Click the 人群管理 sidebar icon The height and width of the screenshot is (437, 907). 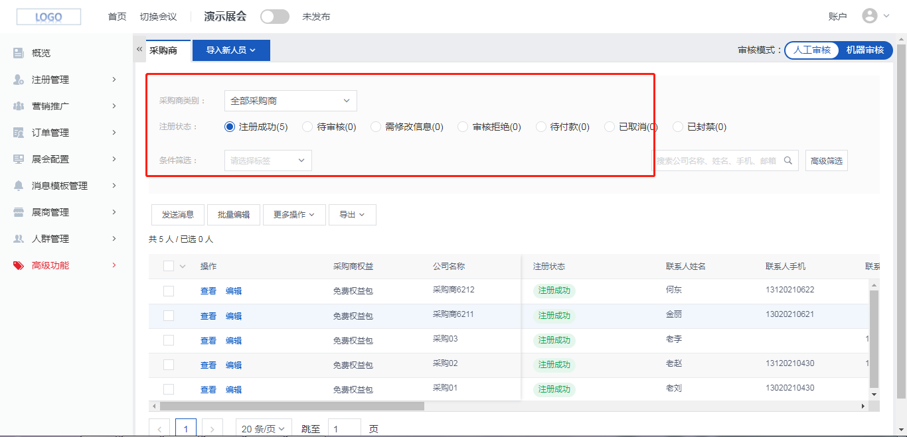pyautogui.click(x=19, y=239)
